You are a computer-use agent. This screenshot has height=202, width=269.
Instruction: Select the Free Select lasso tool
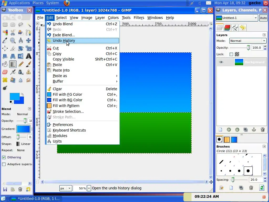(x=20, y=25)
